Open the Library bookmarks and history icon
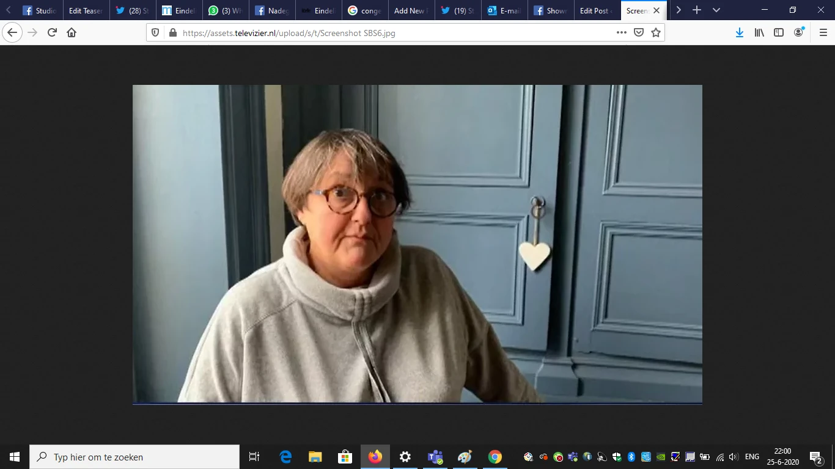Viewport: 835px width, 469px height. click(759, 33)
